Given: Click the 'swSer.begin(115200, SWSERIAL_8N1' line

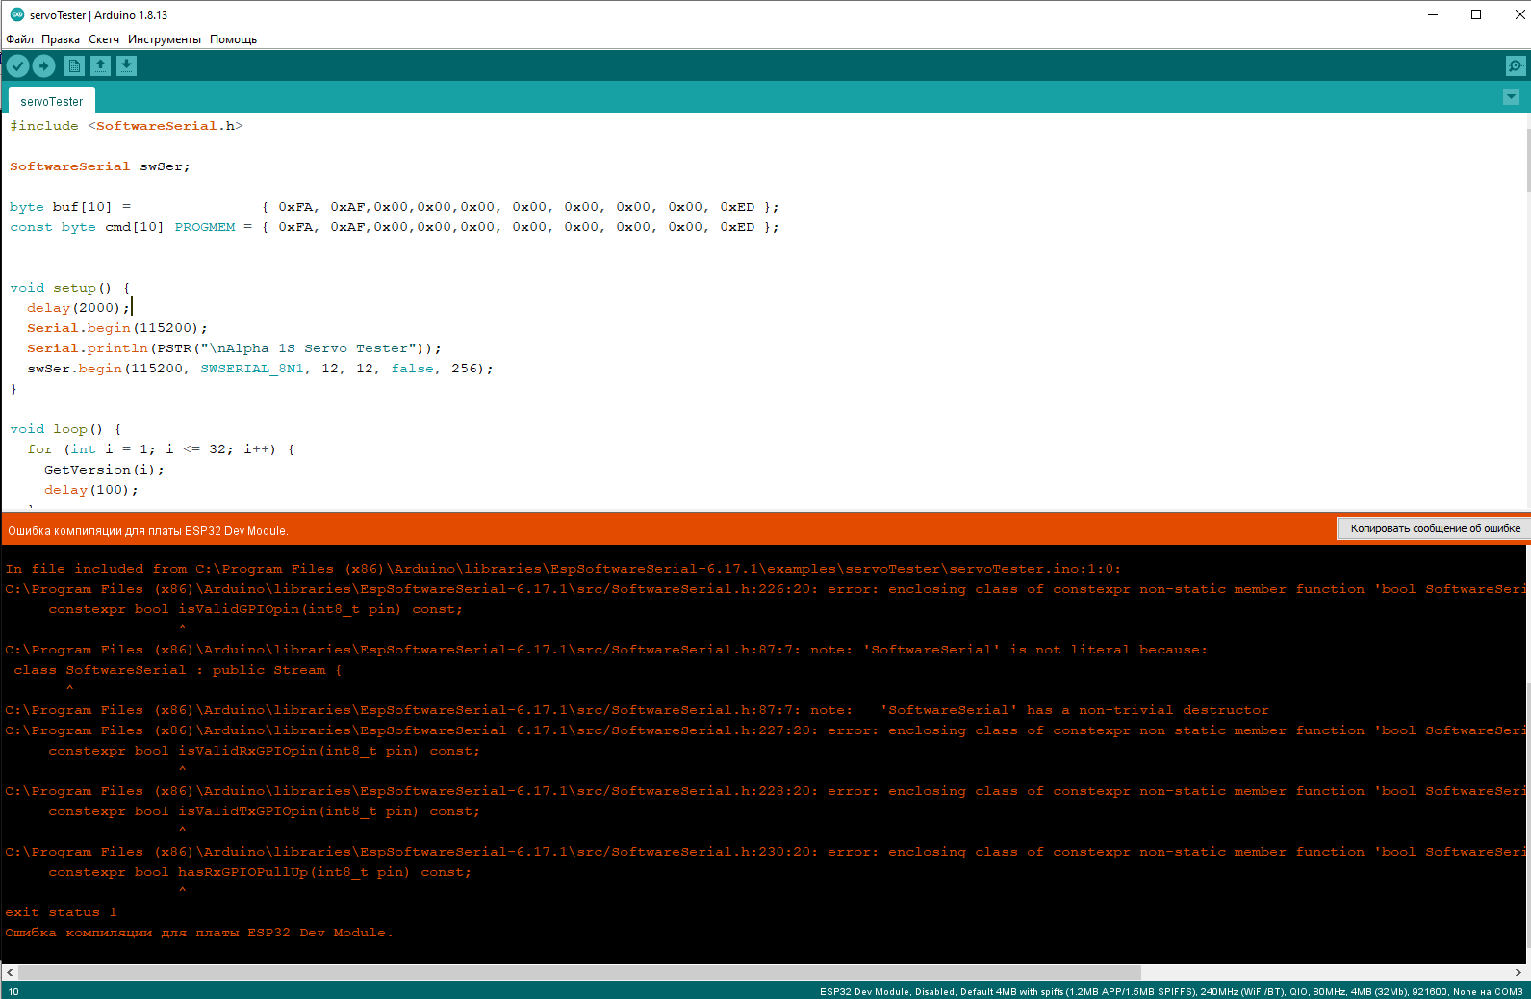Looking at the screenshot, I should (x=260, y=369).
